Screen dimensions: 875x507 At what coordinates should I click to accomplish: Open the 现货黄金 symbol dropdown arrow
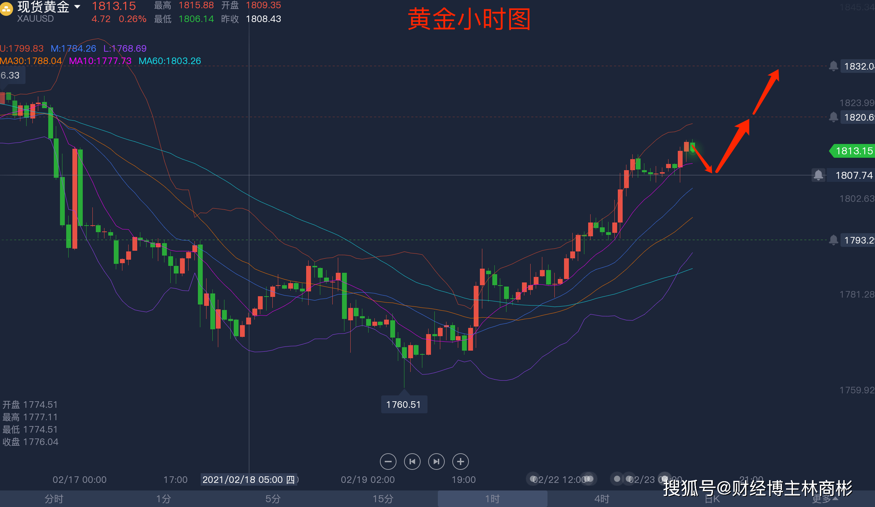(77, 7)
